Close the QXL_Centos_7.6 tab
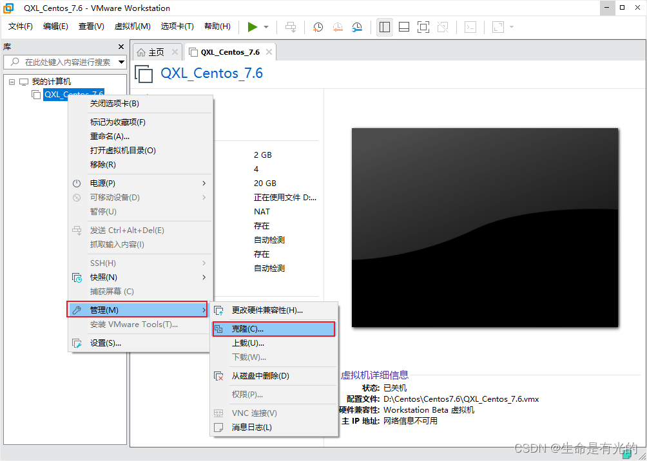 click(269, 52)
